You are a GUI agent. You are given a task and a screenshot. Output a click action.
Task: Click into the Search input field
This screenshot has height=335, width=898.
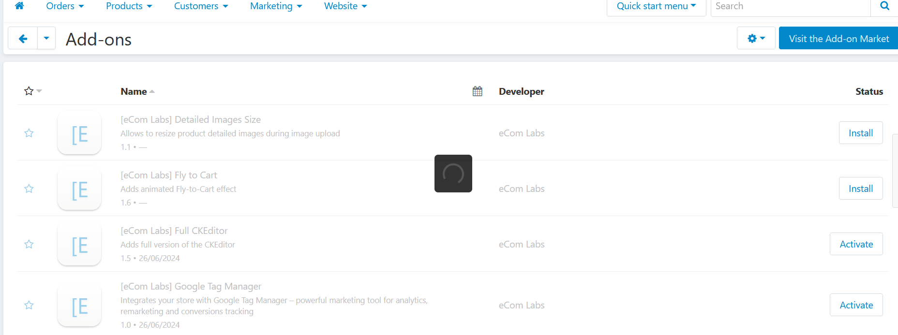point(790,6)
